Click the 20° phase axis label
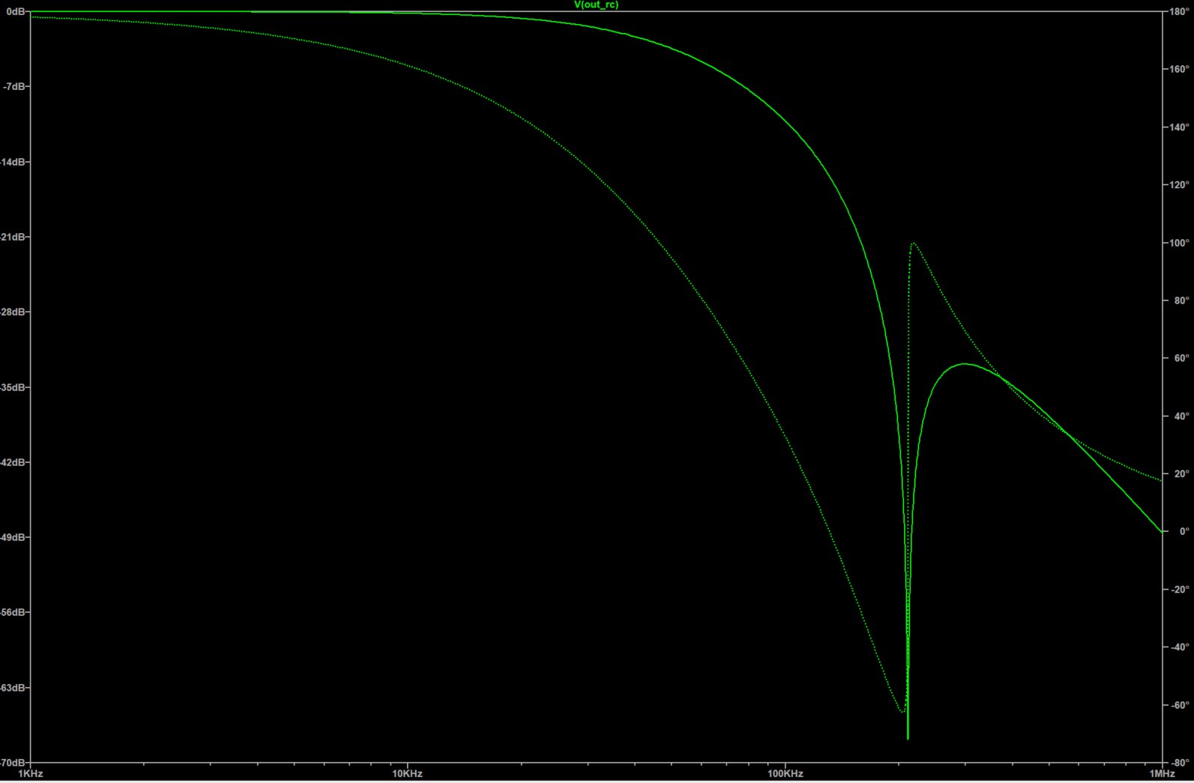This screenshot has height=783, width=1194. pos(1181,474)
